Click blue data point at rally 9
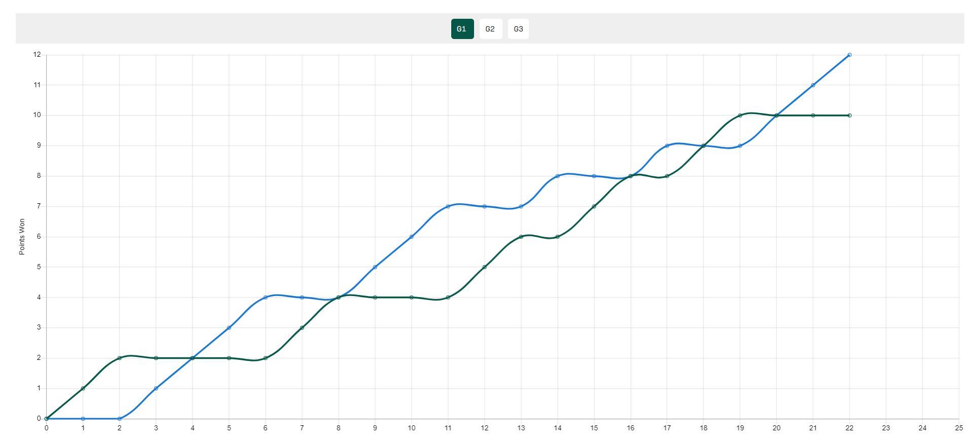978x442 pixels. [375, 267]
